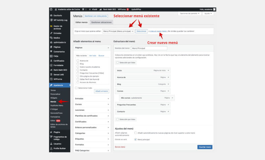Click Gestionar con vista previa button

click(x=96, y=16)
